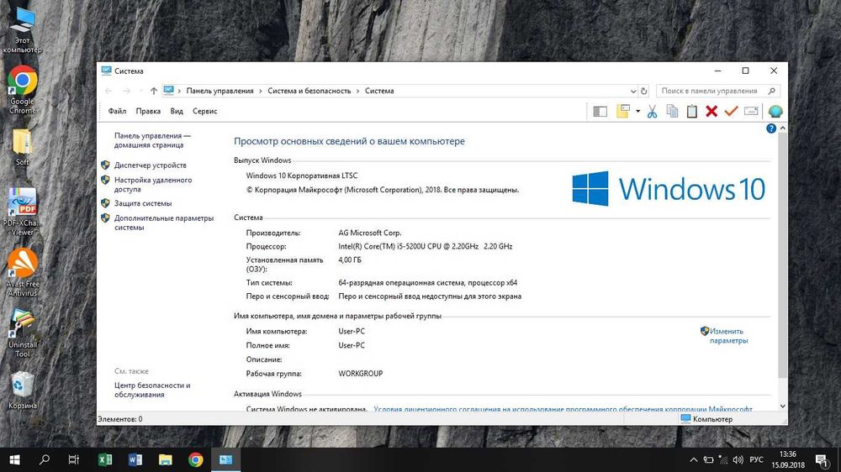Refresh the address bar location

click(x=643, y=91)
